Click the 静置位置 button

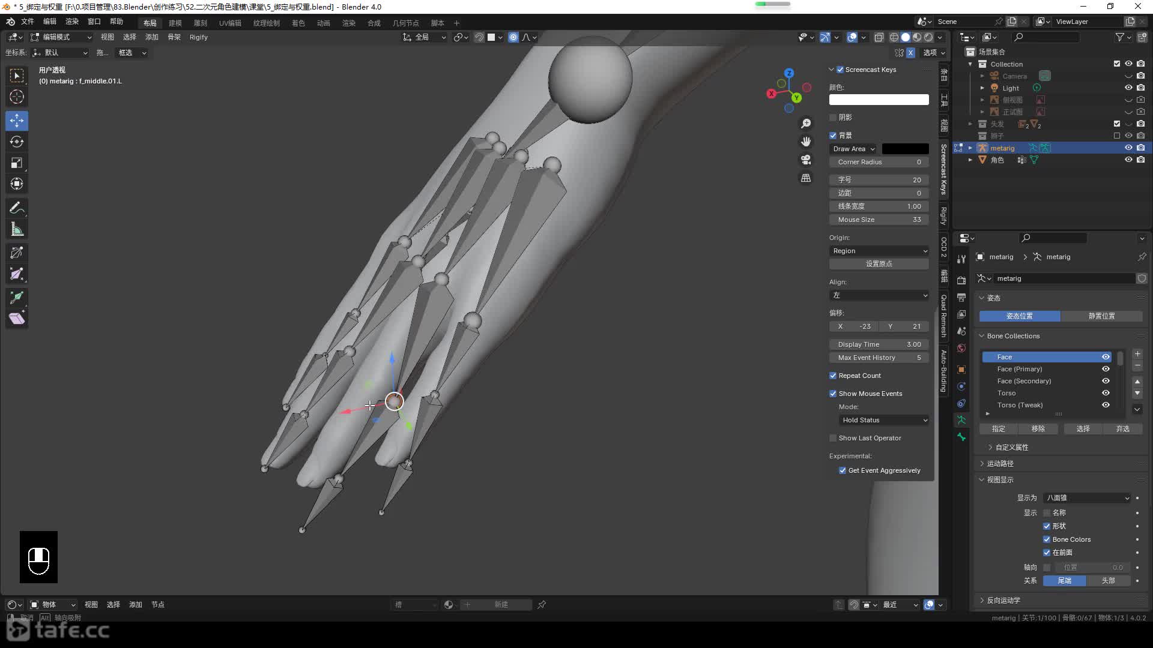[1102, 316]
